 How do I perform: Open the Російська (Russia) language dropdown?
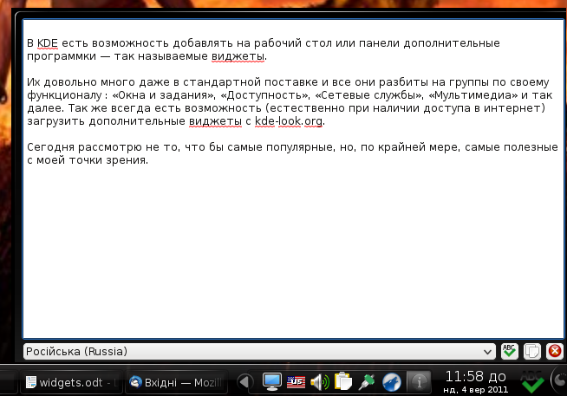(259, 352)
